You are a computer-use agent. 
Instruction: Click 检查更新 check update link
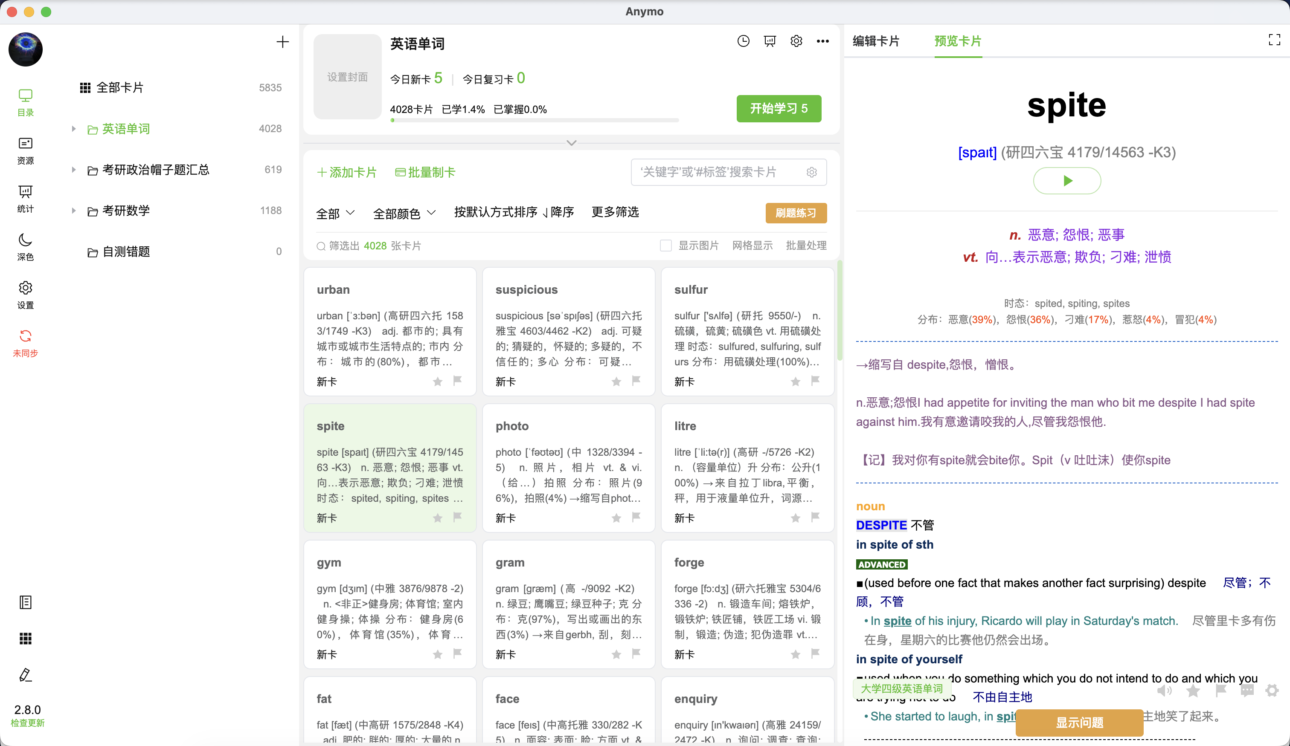click(28, 723)
